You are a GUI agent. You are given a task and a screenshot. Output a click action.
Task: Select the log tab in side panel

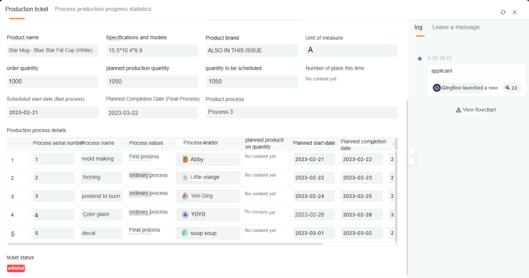(x=418, y=27)
